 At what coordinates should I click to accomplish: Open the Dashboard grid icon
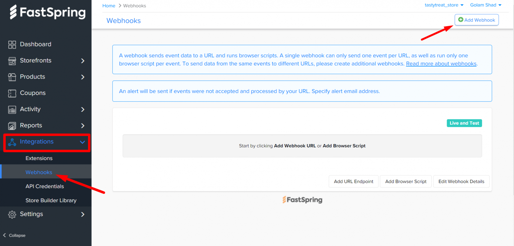click(12, 44)
